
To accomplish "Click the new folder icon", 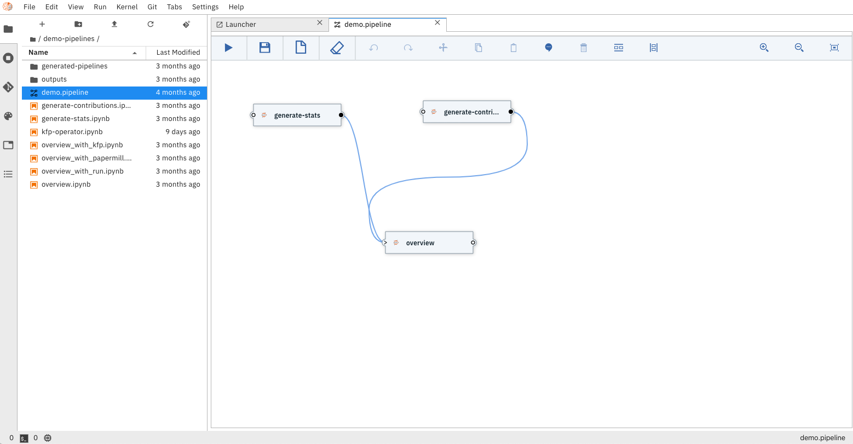I will coord(78,24).
